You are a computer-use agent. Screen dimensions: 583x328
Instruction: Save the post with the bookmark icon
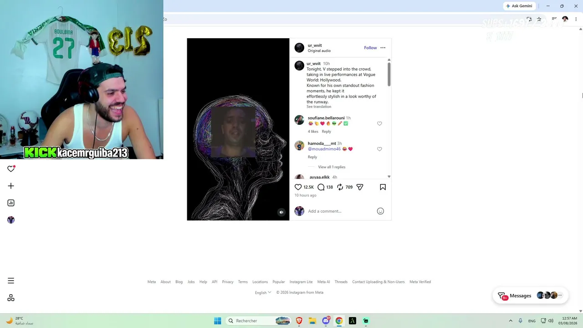[x=383, y=187]
